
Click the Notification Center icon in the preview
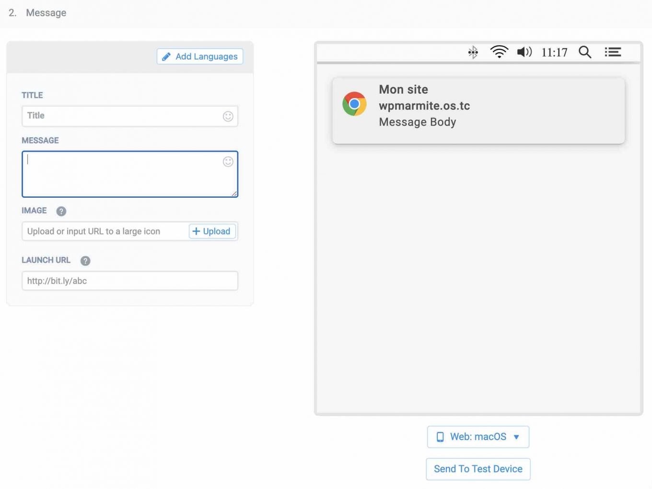click(613, 52)
